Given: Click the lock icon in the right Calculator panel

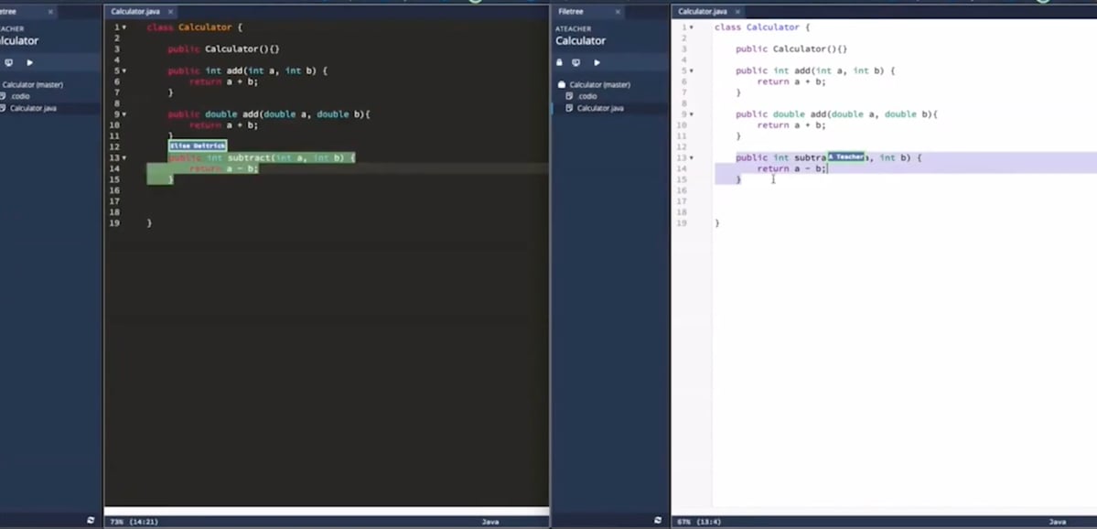Looking at the screenshot, I should (x=559, y=62).
